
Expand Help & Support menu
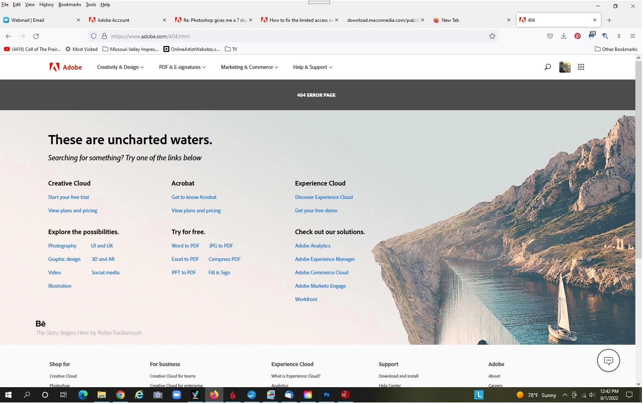313,67
